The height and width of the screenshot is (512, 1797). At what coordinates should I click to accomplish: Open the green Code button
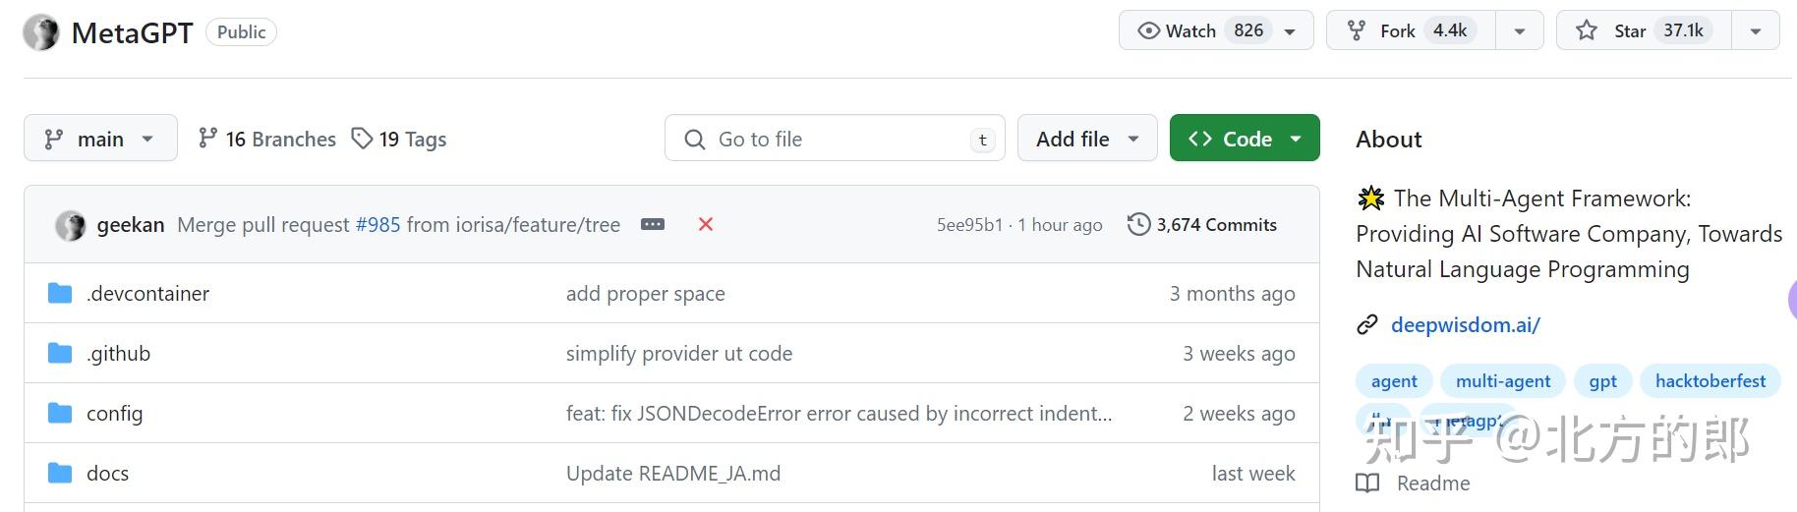click(x=1244, y=139)
